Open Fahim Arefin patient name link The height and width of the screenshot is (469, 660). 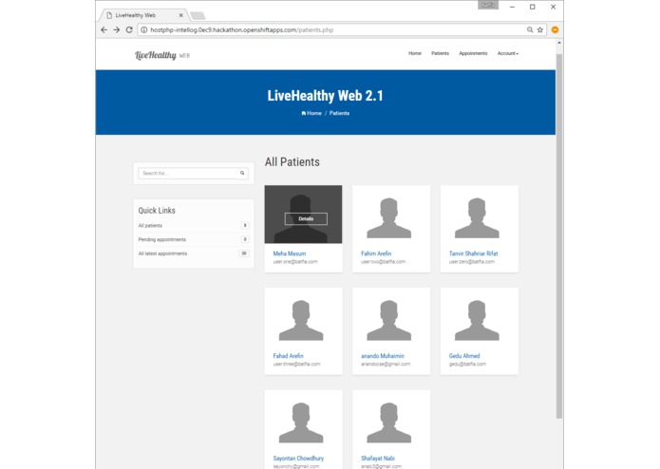tap(376, 253)
